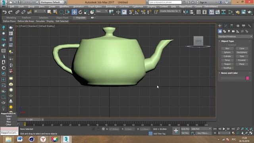Open the Curve Editor icon
254x143 pixels.
point(217,12)
